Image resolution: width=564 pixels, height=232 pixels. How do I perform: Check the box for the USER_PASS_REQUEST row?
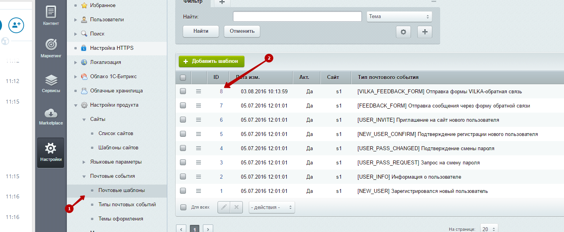coord(183,162)
